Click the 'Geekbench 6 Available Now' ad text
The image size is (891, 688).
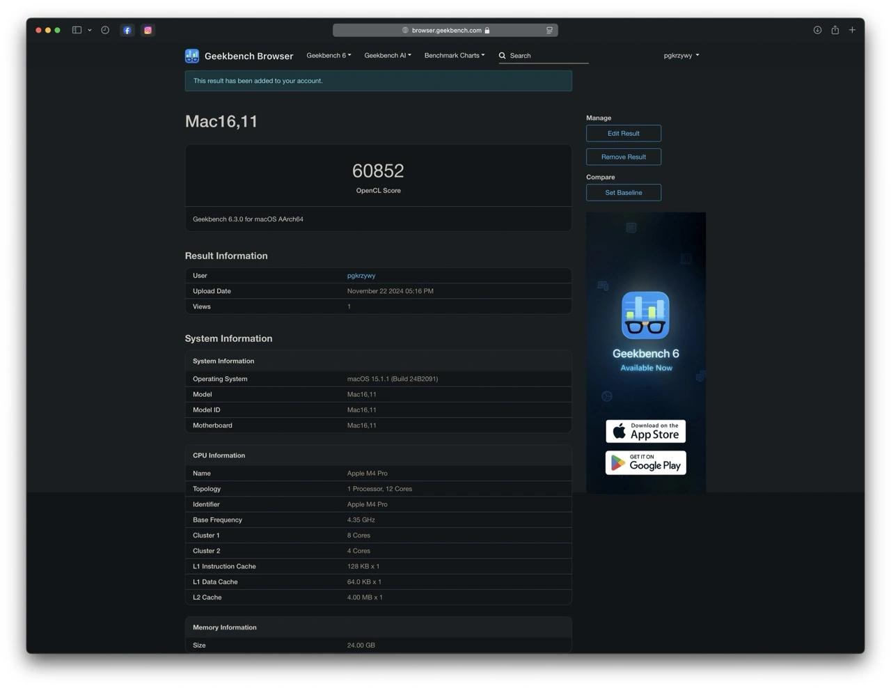(x=646, y=359)
